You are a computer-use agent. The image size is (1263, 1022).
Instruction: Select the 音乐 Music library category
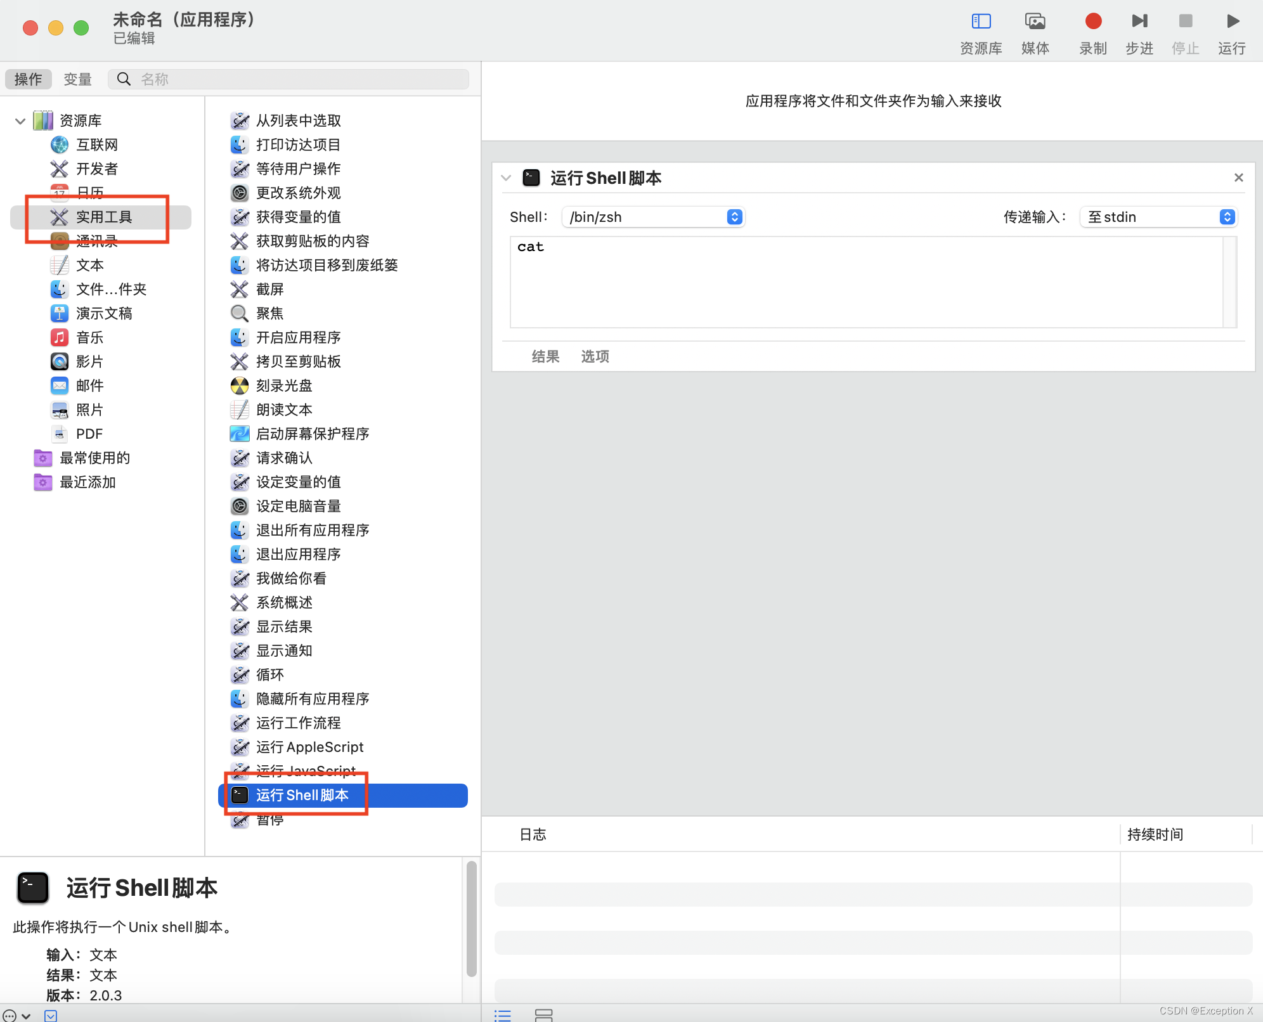point(89,337)
